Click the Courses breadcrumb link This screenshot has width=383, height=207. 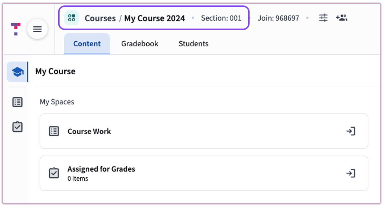100,18
